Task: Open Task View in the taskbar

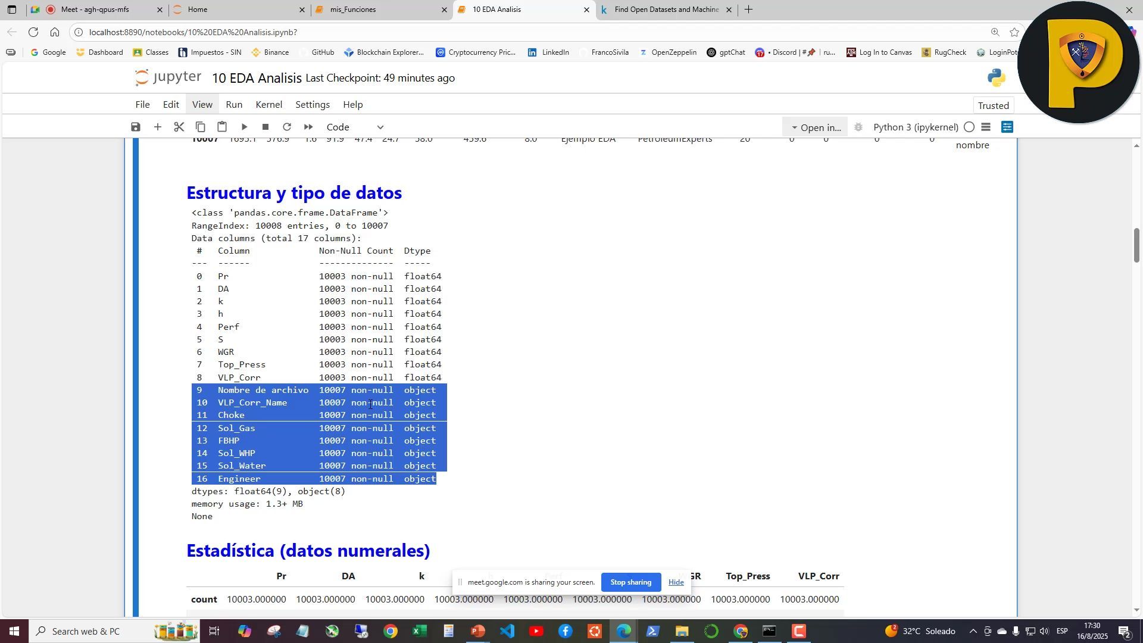Action: pos(214,632)
